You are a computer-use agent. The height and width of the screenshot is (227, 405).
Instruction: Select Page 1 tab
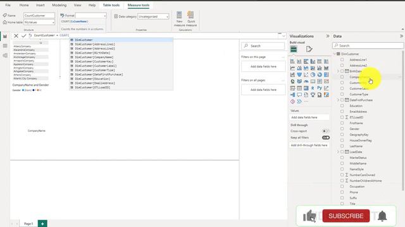pos(28,224)
